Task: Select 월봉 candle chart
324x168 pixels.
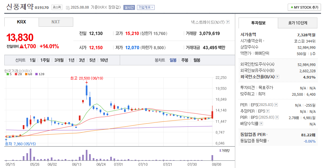Action: point(197,60)
